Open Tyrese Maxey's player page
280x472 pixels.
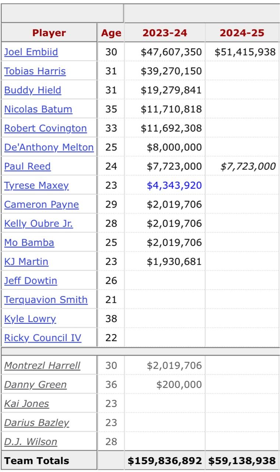[36, 185]
